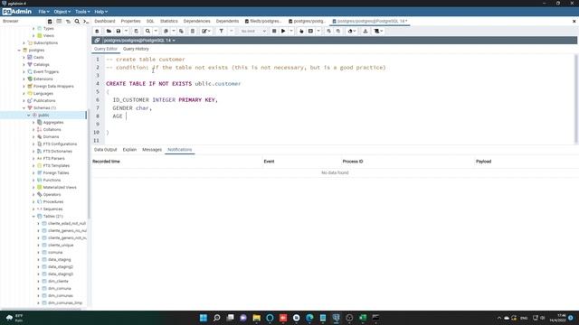The width and height of the screenshot is (579, 325).
Task: Expand the Functions tree node
Action: [33, 181]
